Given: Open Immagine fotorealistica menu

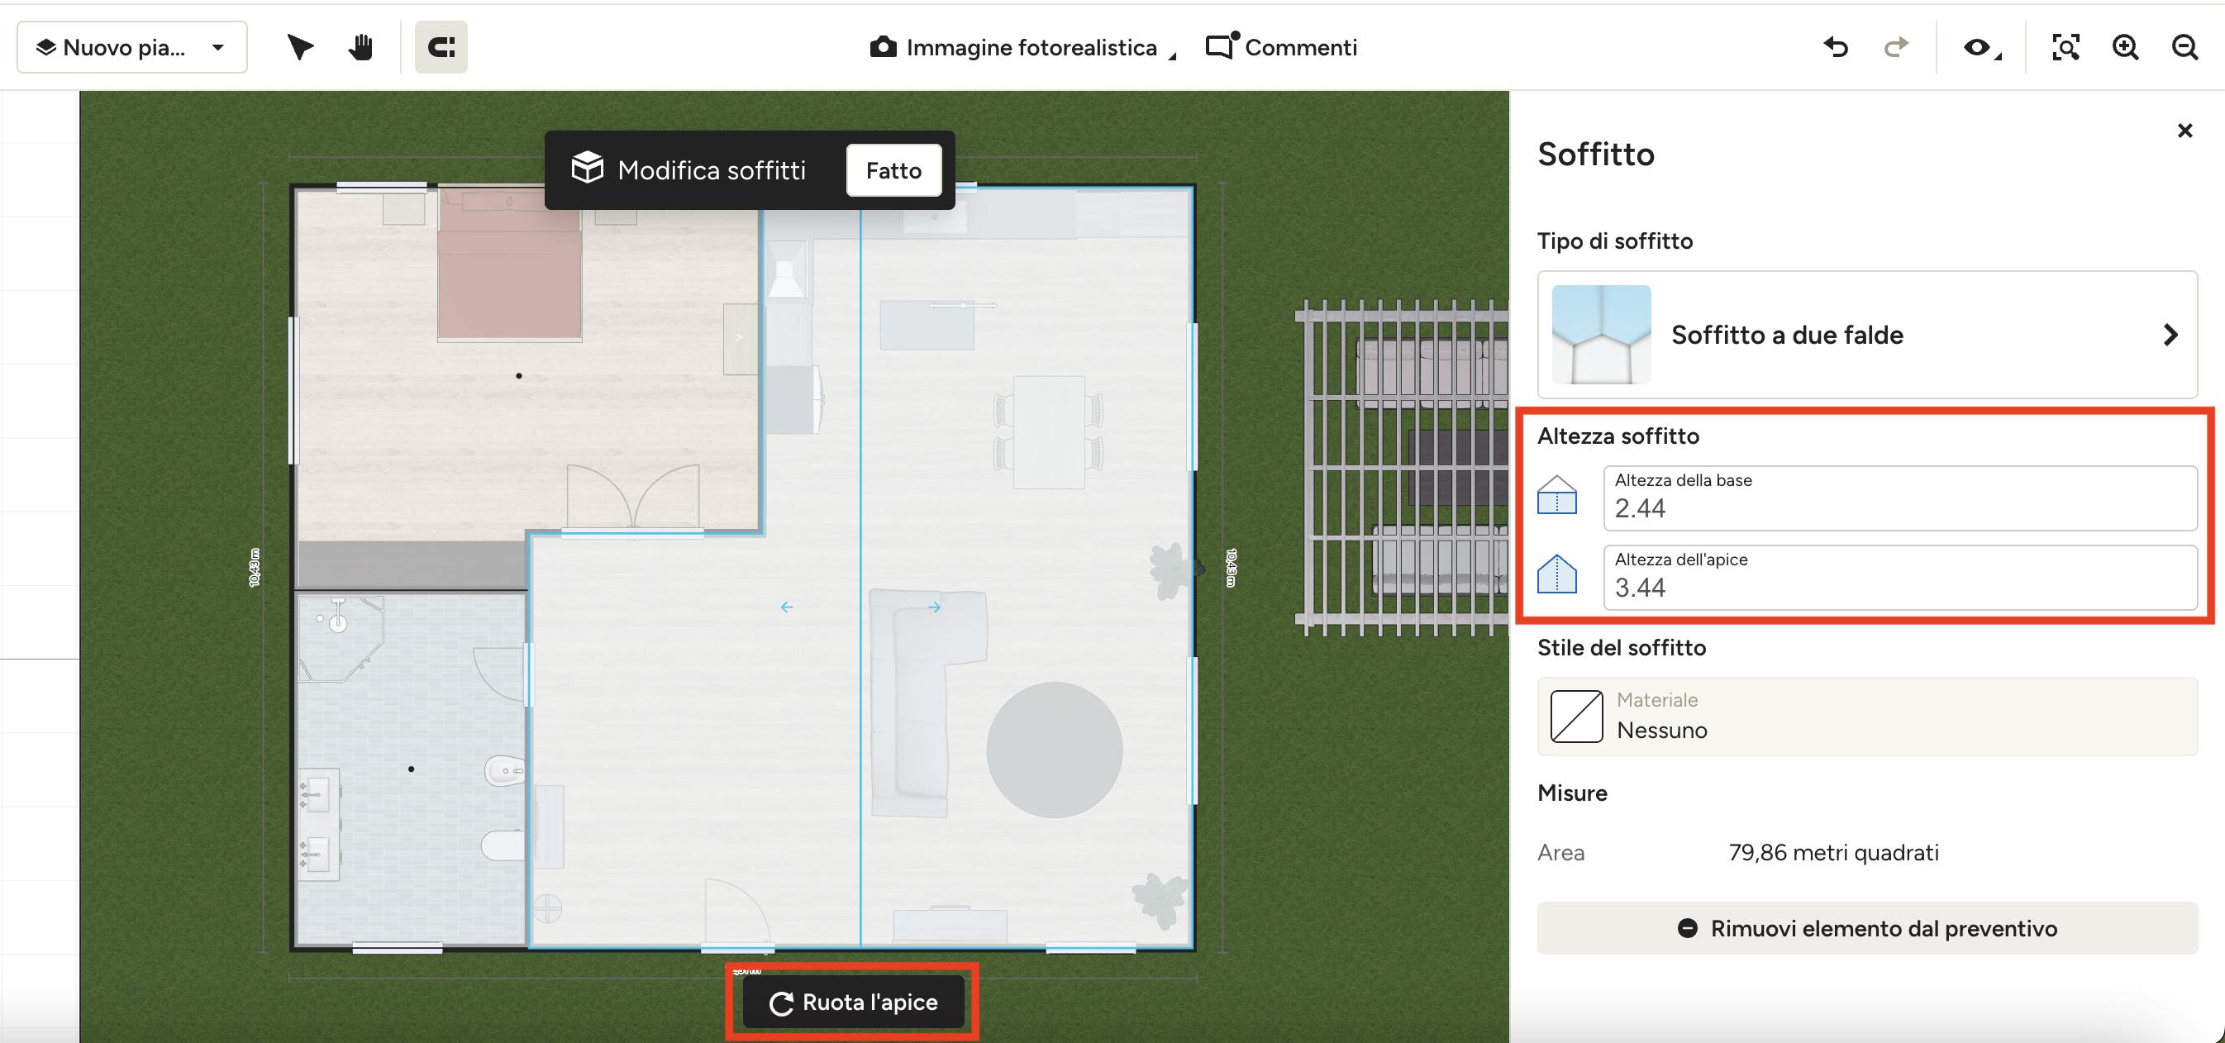Looking at the screenshot, I should pos(1022,47).
